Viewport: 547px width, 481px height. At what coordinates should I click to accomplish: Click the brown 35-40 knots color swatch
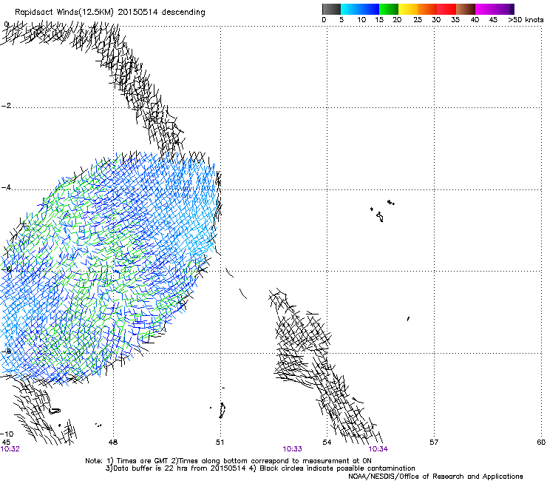coord(466,9)
